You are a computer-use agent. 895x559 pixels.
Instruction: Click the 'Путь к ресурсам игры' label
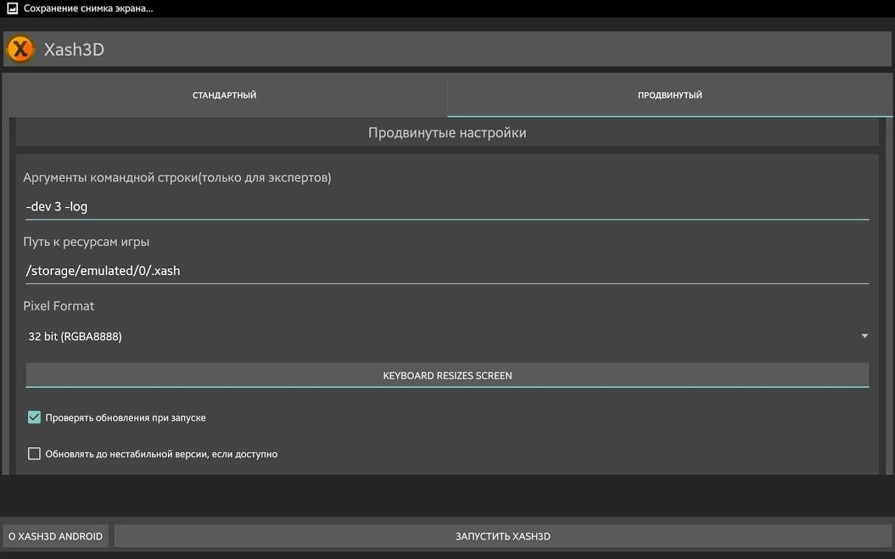pyautogui.click(x=86, y=242)
